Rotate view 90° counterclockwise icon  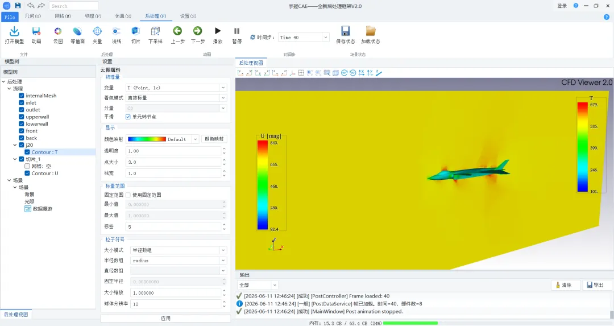point(353,73)
